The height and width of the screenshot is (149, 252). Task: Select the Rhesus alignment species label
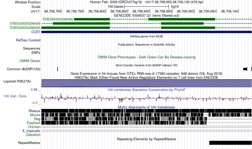[34, 111]
